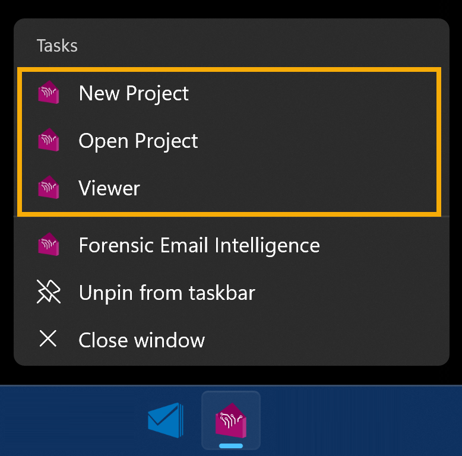Viewport: 462px width, 456px height.
Task: Click the icon next to Viewer
Action: [48, 189]
